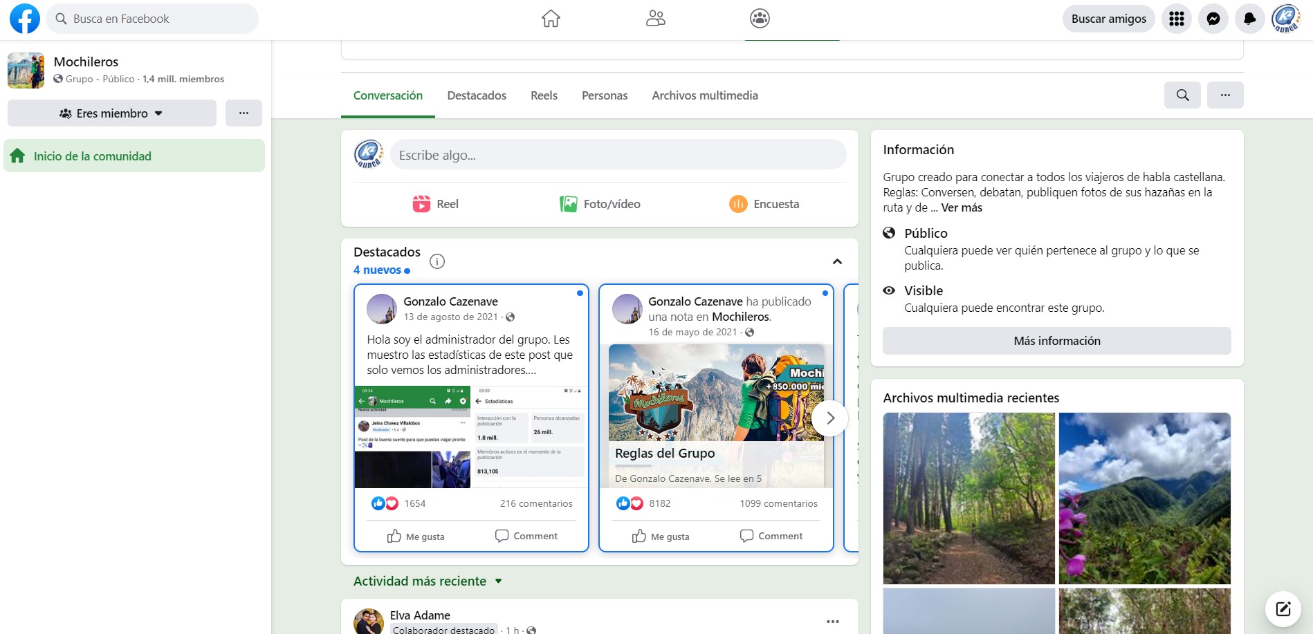Image resolution: width=1313 pixels, height=634 pixels.
Task: Open the Facebook logo home link
Action: click(25, 19)
